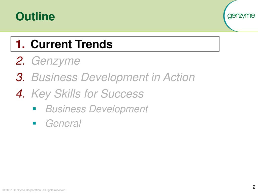The image size is (258, 193).
Task: Click teal bullet beside Business Development
Action: click(x=34, y=109)
